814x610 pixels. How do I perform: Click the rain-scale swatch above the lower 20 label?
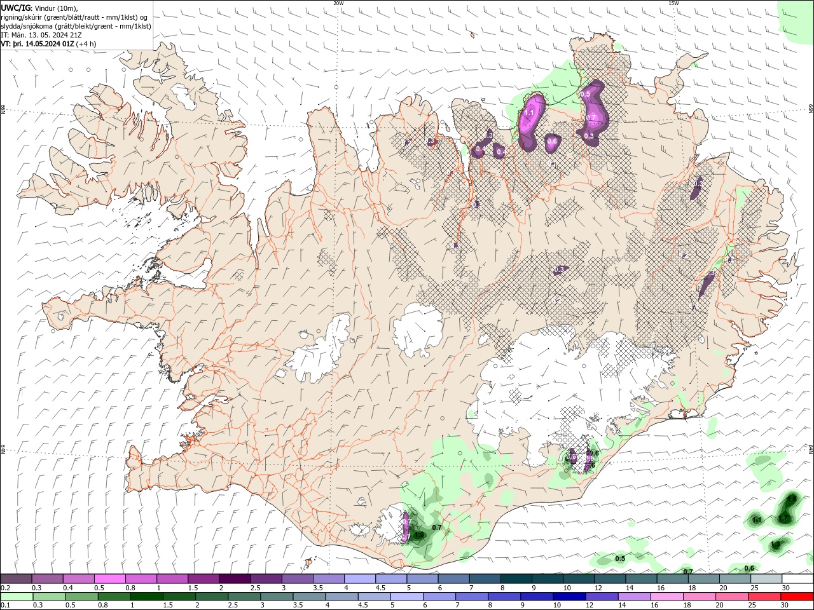[x=732, y=597]
